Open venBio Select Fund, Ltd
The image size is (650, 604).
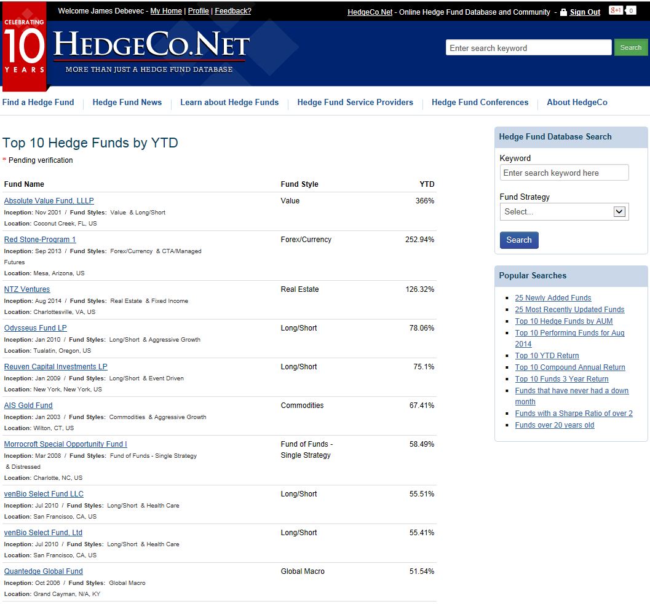43,532
